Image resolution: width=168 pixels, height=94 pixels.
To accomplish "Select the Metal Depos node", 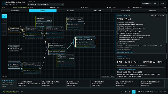I will tap(15, 49).
